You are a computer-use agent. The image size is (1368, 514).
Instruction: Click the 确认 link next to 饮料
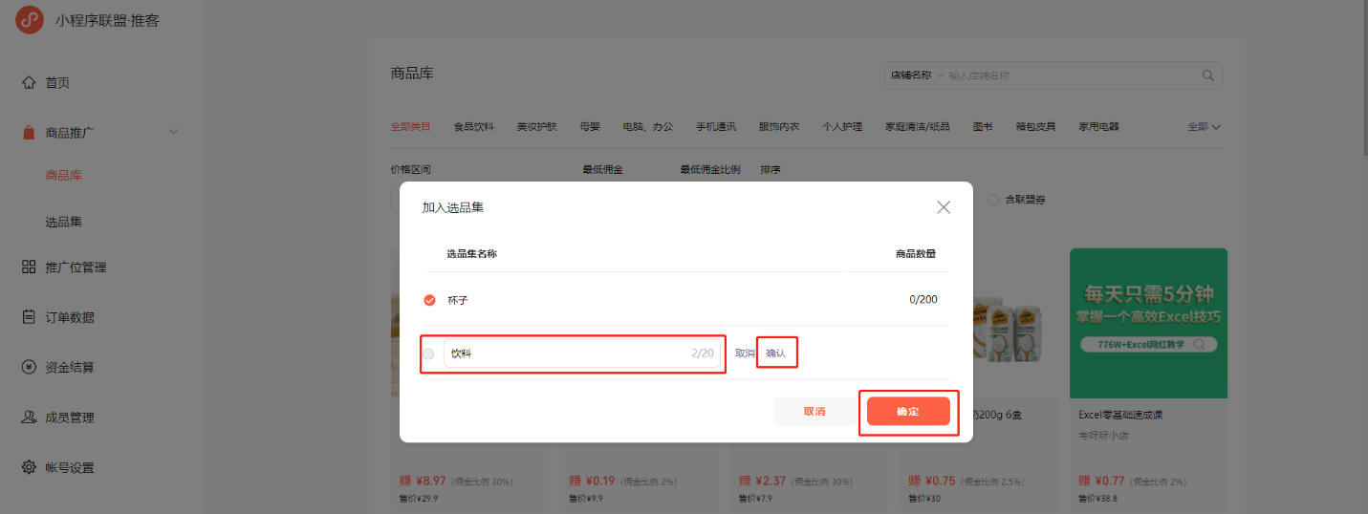(x=776, y=353)
